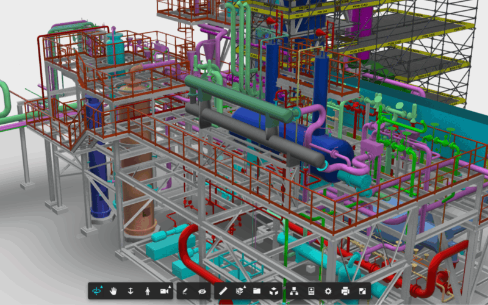Click the Print icon in toolbar
Viewport: 488px width, 305px height.
[345, 292]
